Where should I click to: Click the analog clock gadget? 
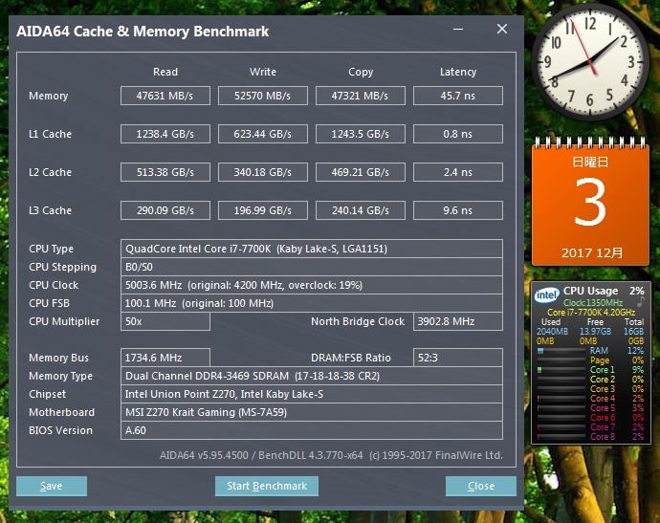589,61
